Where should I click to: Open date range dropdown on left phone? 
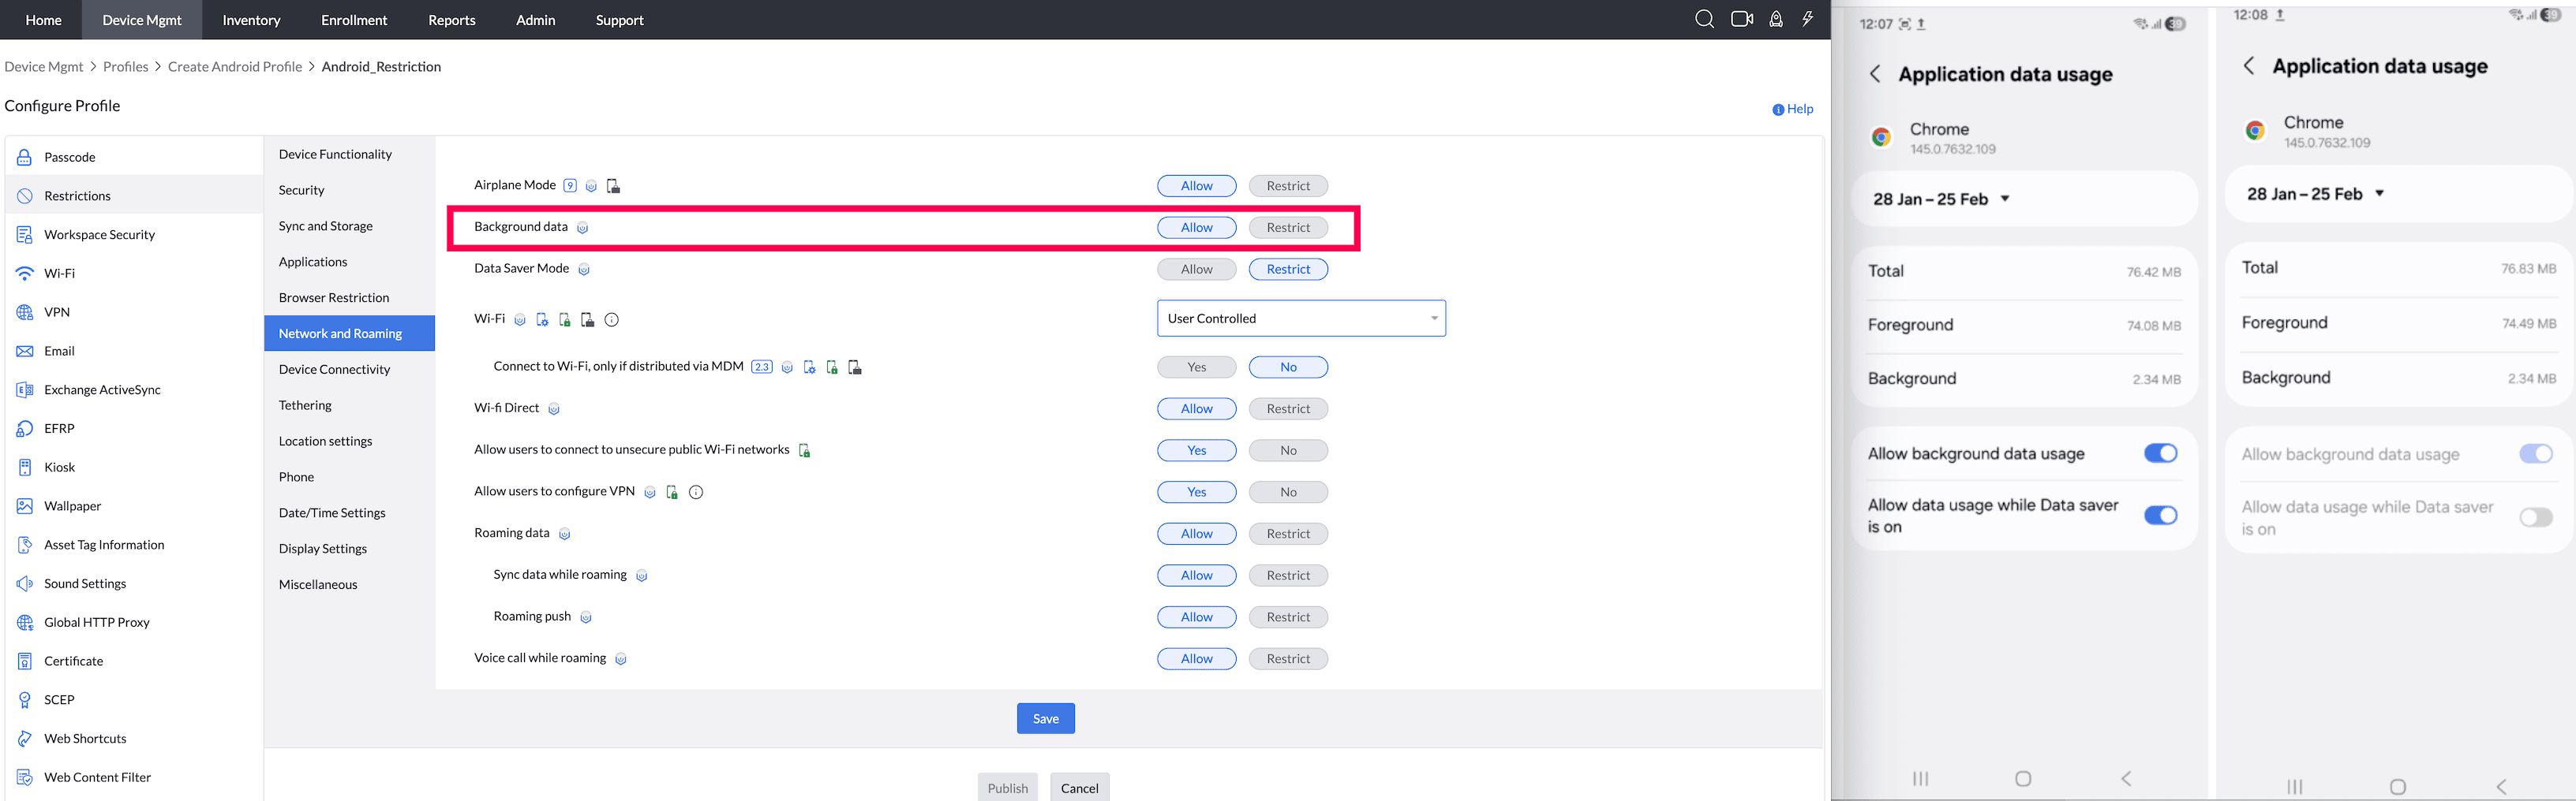tap(1941, 199)
